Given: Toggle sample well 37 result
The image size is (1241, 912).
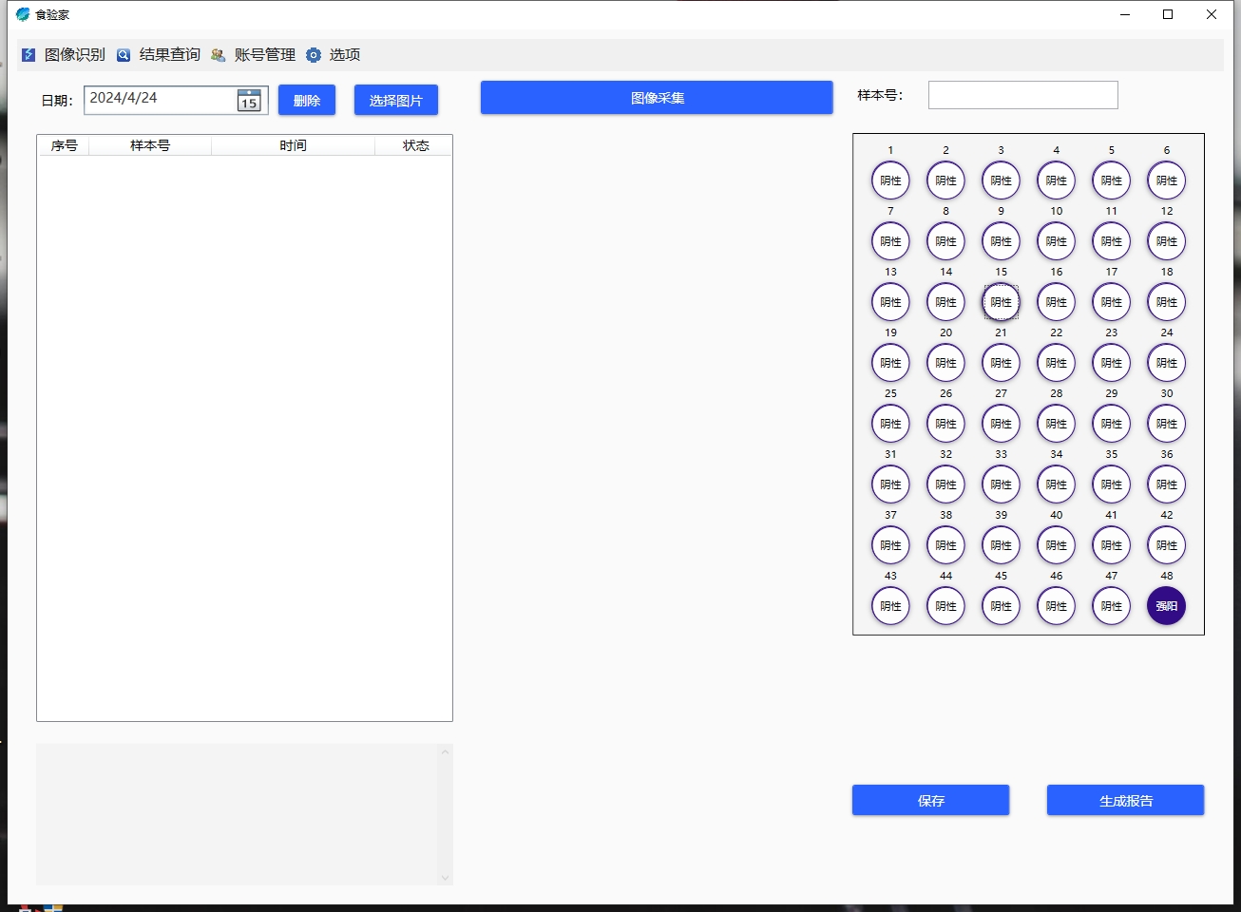Looking at the screenshot, I should coord(890,545).
